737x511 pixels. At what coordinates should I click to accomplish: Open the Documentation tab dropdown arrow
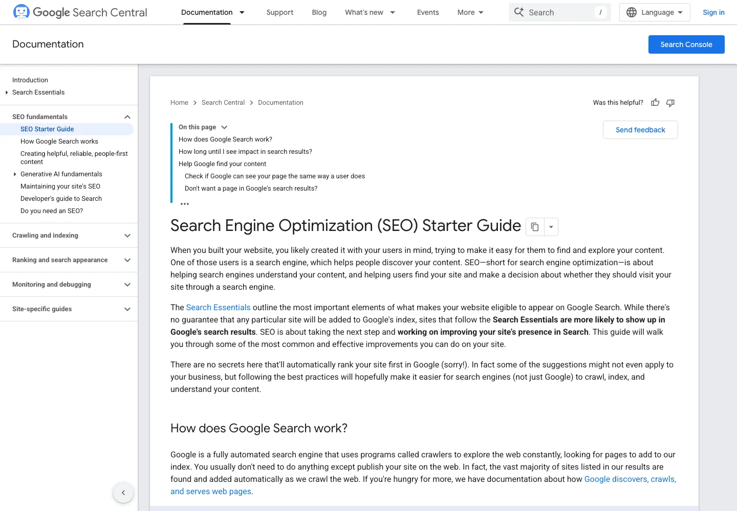pyautogui.click(x=242, y=12)
